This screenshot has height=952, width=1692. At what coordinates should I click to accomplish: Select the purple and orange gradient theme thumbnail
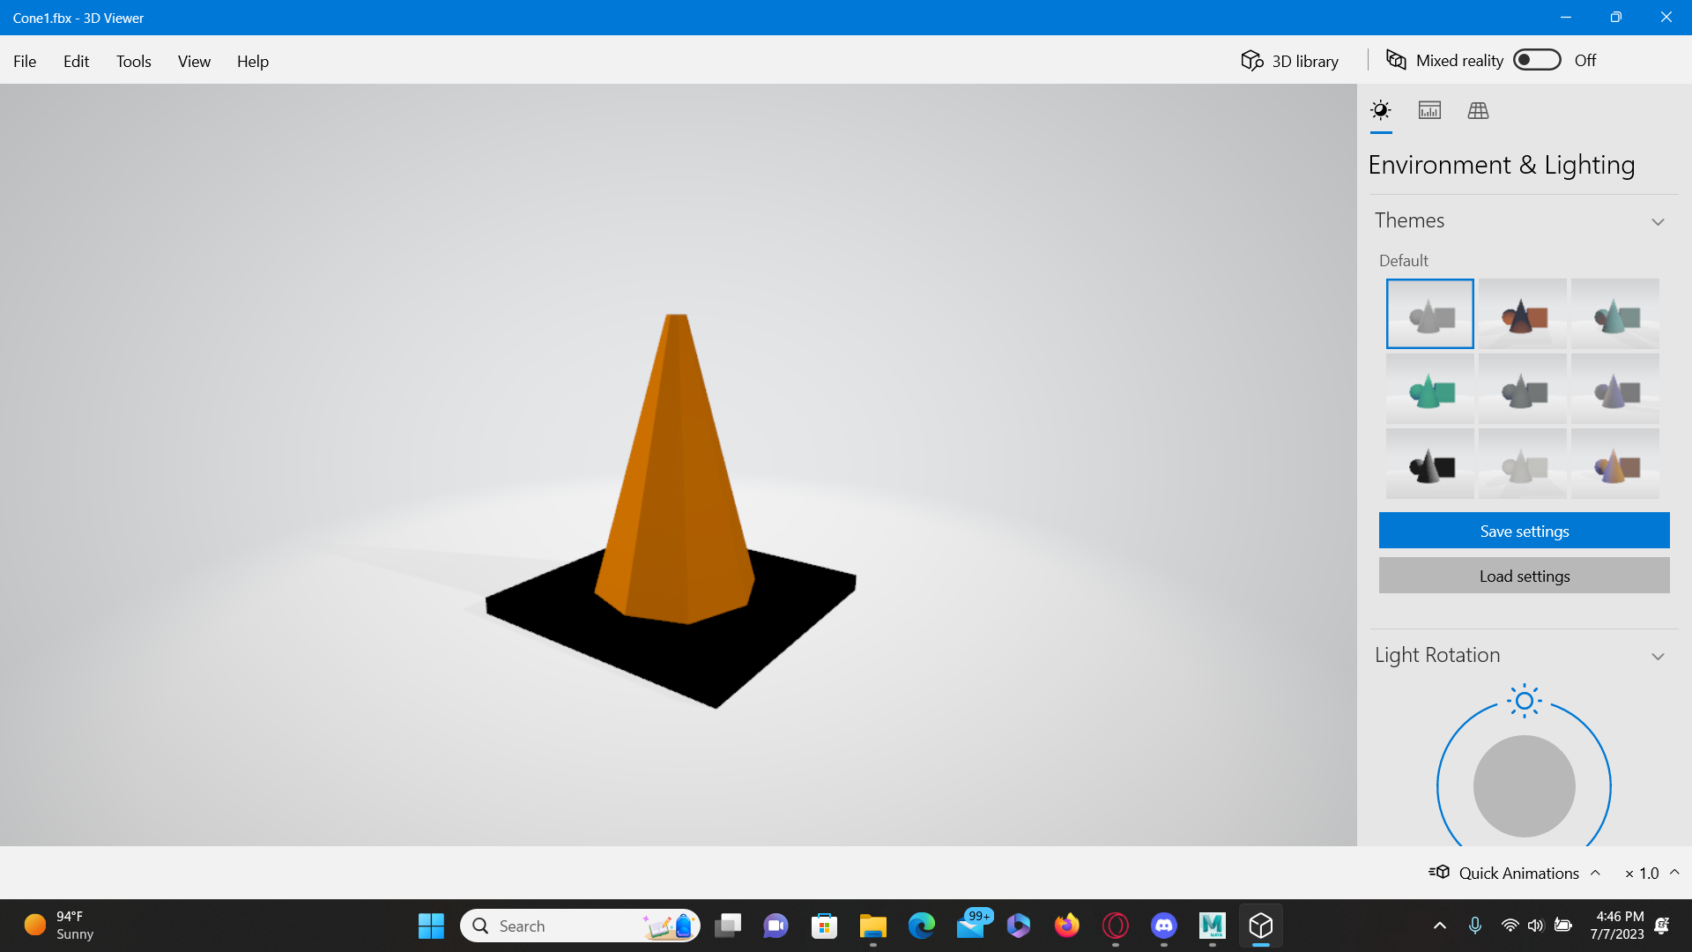[1614, 464]
